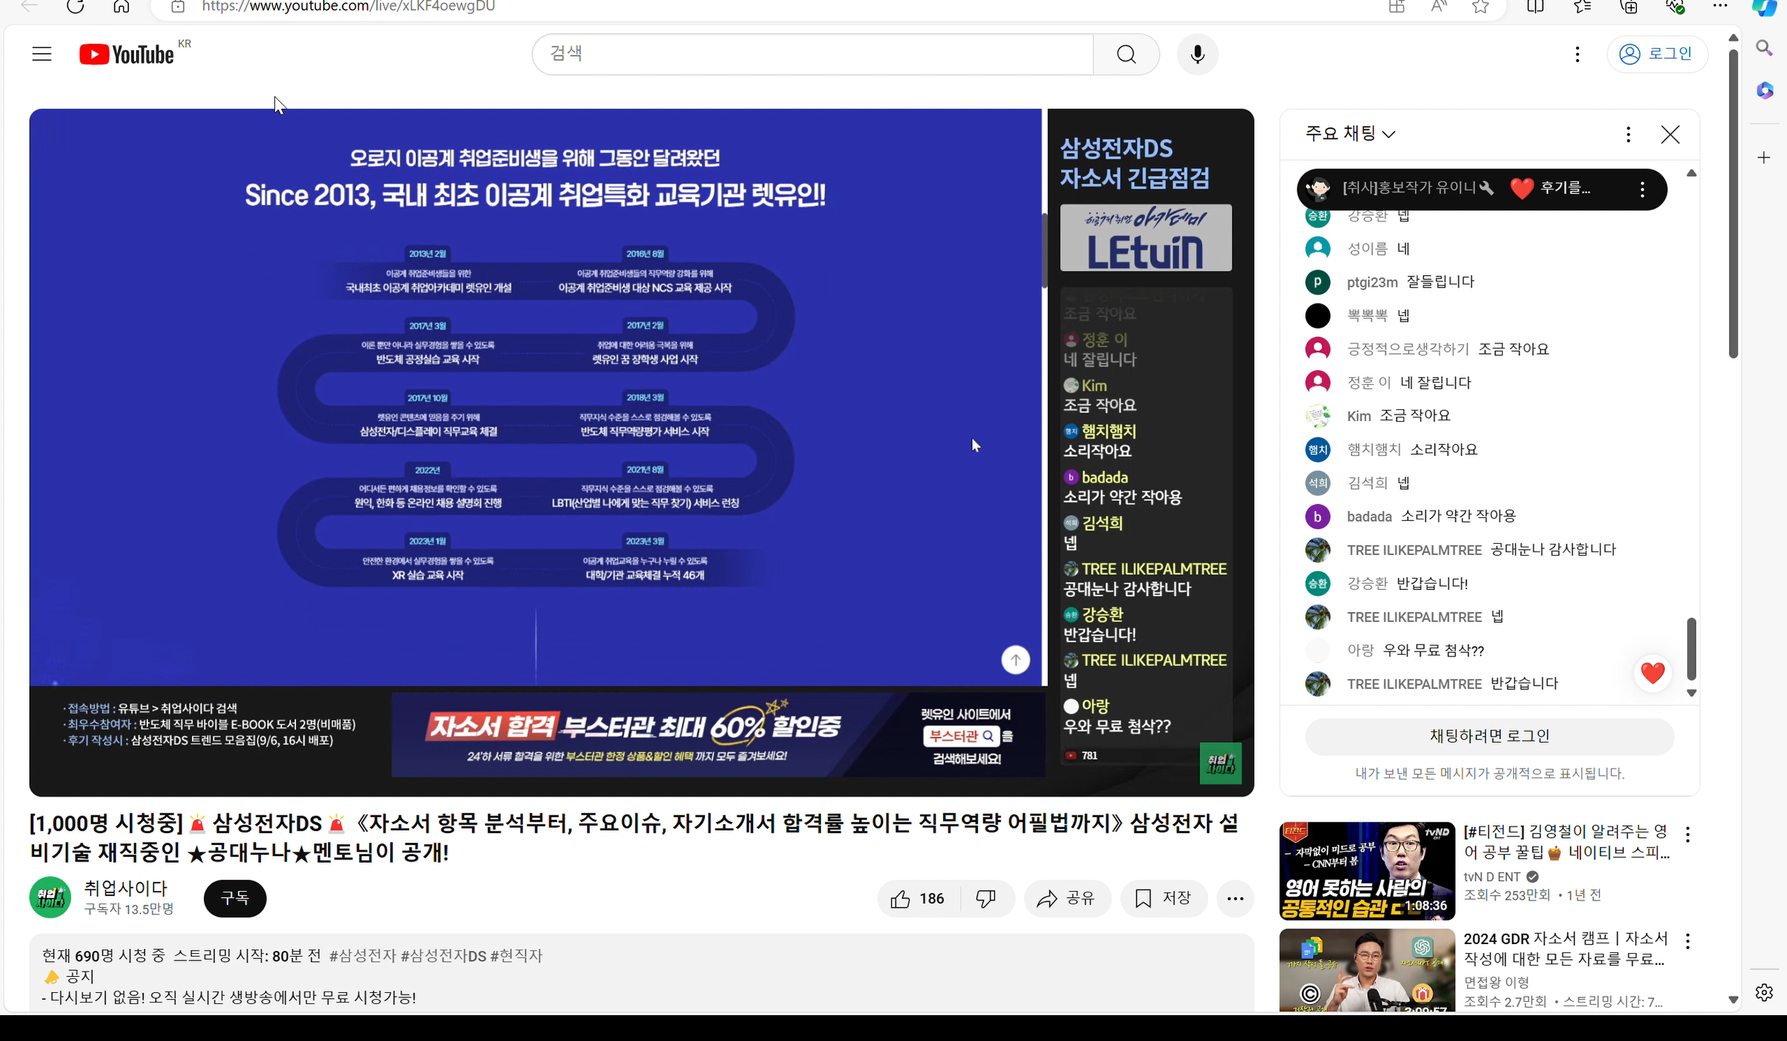Click the live chat vertical scrollbar
The height and width of the screenshot is (1041, 1787).
pos(1691,647)
